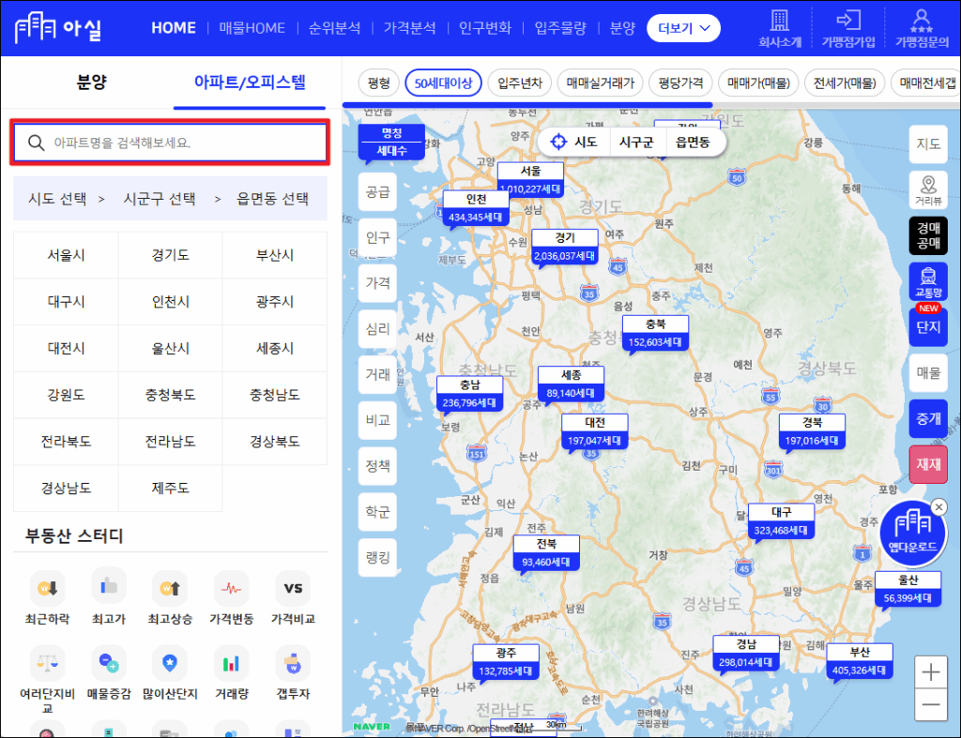Image resolution: width=961 pixels, height=738 pixels.
Task: Click the 최근하락 study icon
Action: pos(47,588)
